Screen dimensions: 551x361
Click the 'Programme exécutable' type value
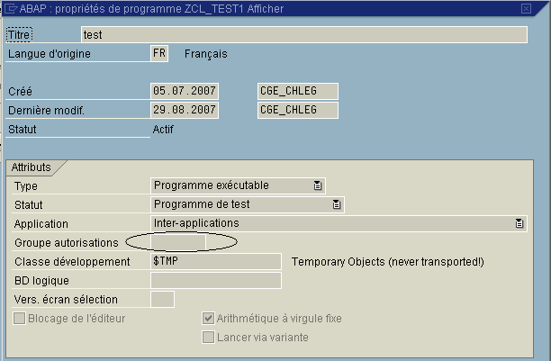[212, 185]
